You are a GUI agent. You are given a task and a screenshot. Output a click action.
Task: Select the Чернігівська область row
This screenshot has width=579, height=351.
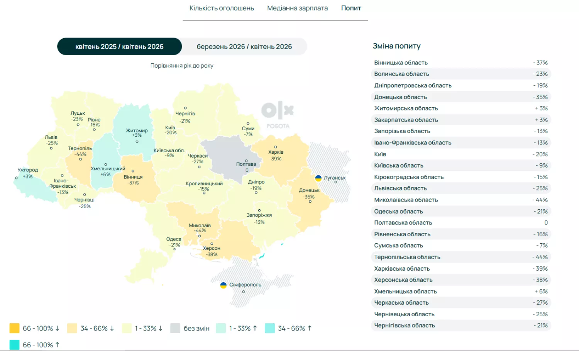pos(461,325)
